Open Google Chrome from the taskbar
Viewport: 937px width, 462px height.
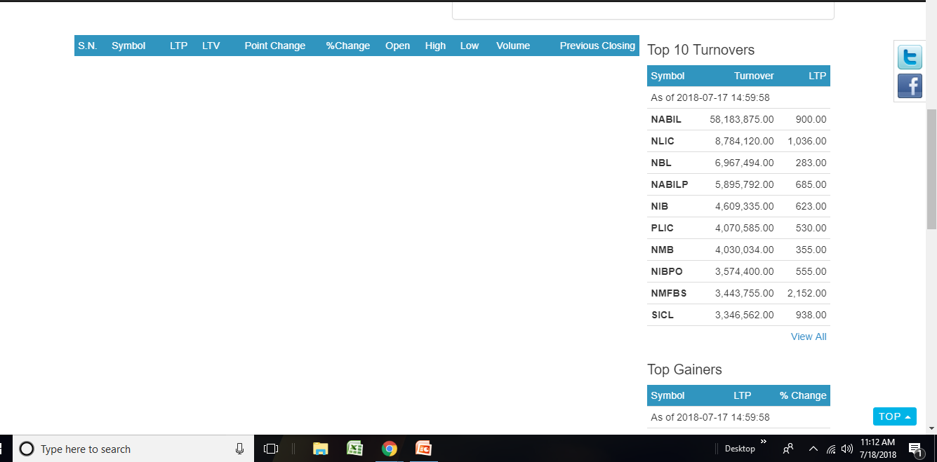390,449
